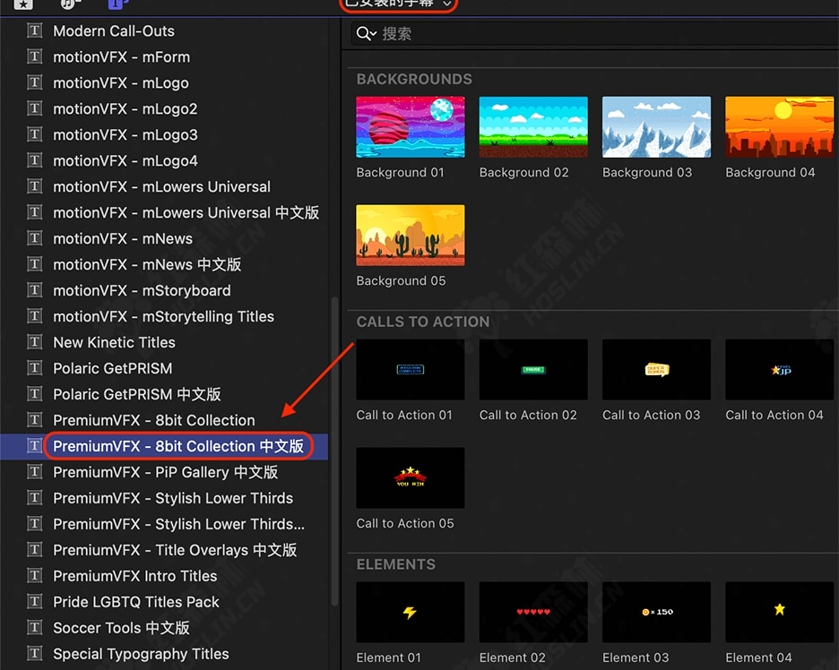The image size is (839, 670).
Task: Select the Call to Action 01 title
Action: (x=411, y=370)
